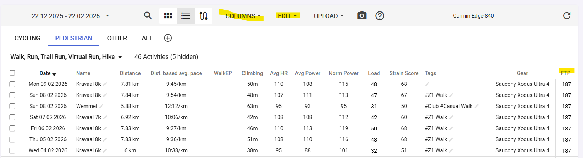
Task: Open the UPLOAD menu
Action: (328, 16)
